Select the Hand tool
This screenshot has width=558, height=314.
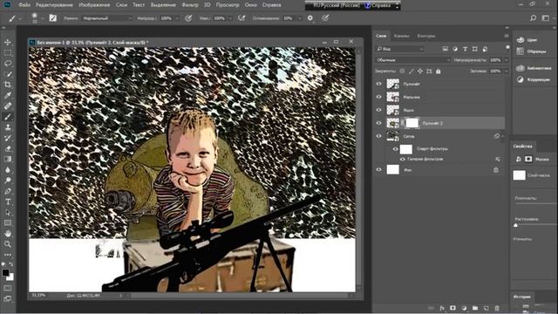(x=8, y=234)
